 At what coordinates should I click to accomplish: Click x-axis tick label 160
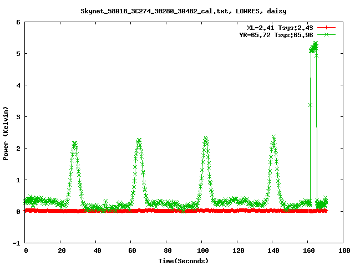309,250
